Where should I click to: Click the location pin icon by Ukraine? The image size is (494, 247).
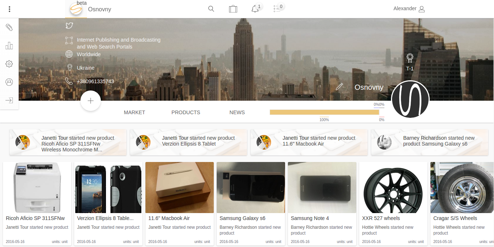[69, 67]
